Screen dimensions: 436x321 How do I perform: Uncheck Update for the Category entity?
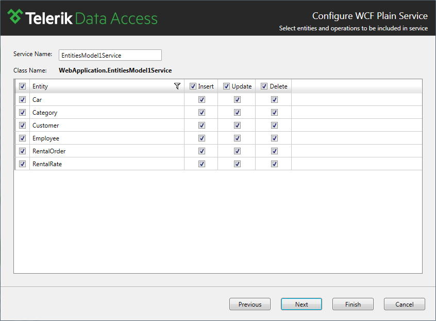coord(237,112)
